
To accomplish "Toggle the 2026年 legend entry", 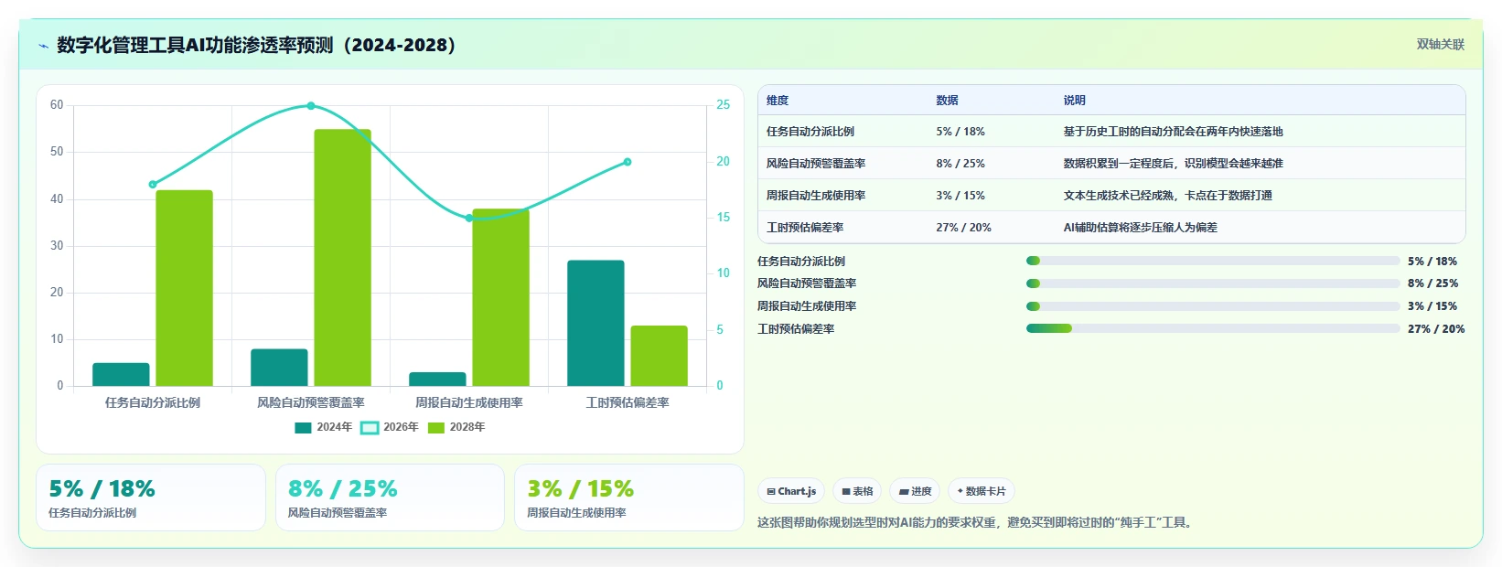I will pyautogui.click(x=390, y=427).
